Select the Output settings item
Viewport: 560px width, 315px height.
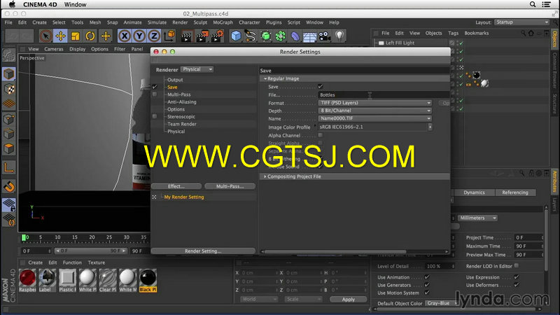click(175, 80)
